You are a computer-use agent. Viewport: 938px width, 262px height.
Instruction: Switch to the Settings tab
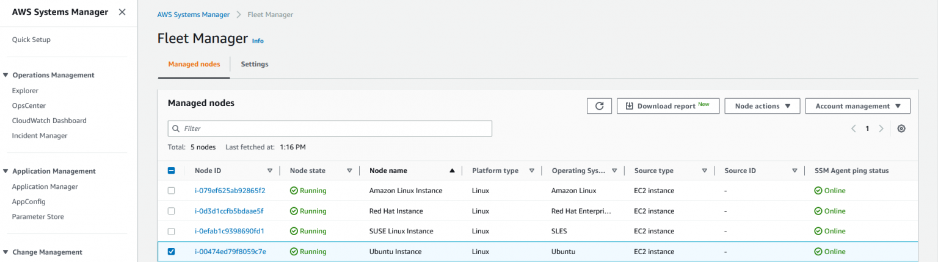(x=254, y=64)
